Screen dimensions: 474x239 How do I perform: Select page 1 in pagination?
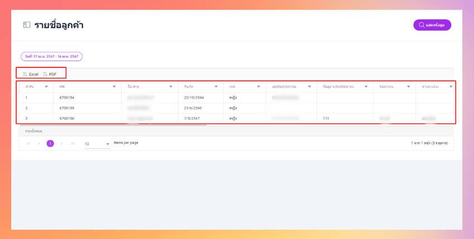tap(50, 143)
